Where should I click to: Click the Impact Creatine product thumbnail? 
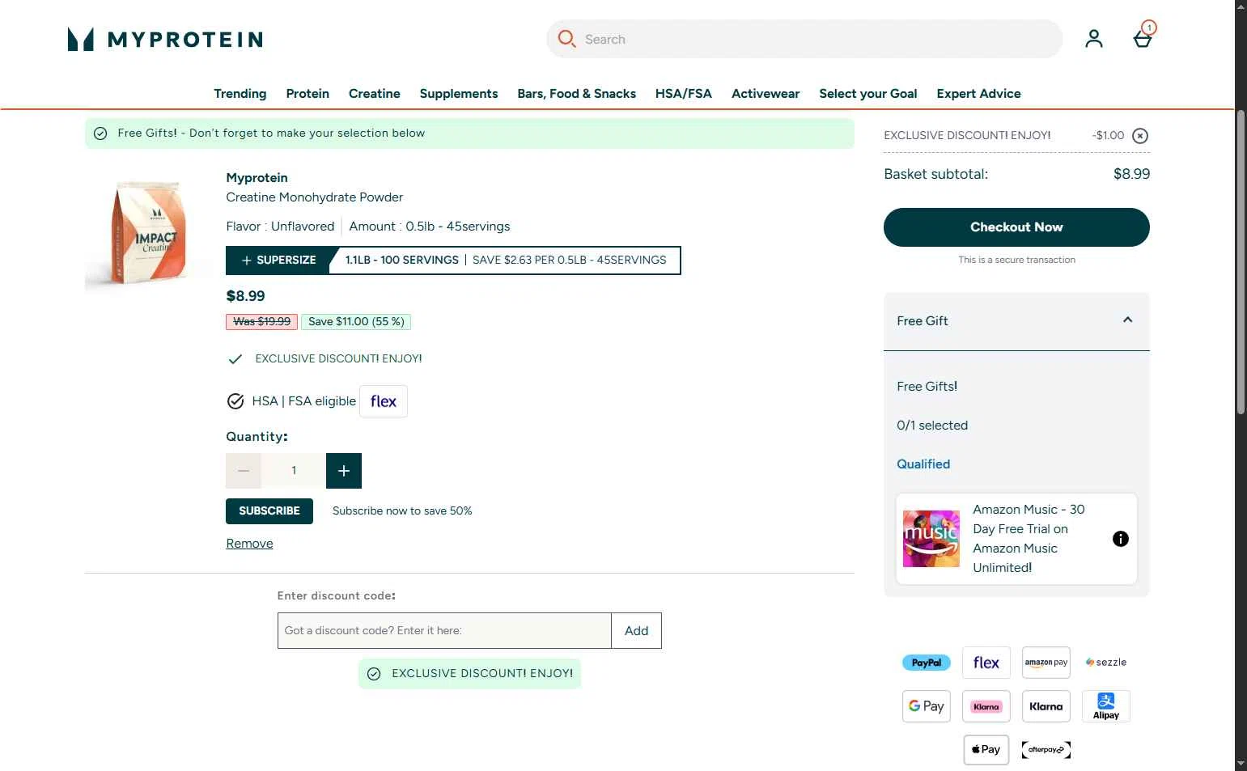coord(149,235)
